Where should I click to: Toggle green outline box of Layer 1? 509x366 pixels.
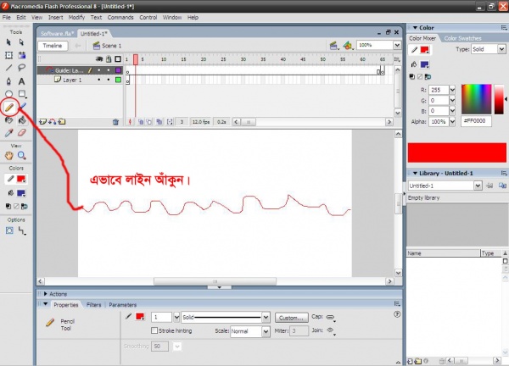(x=118, y=80)
